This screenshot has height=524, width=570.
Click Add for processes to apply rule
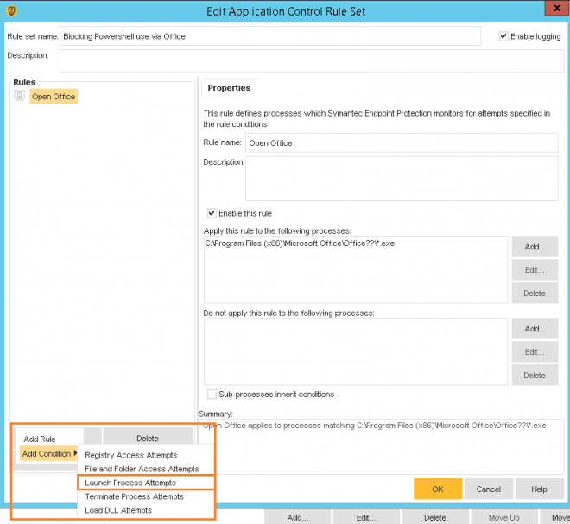coord(535,248)
